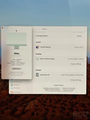Click the serial number value
The width and height of the screenshot is (90, 120).
coord(21,63)
